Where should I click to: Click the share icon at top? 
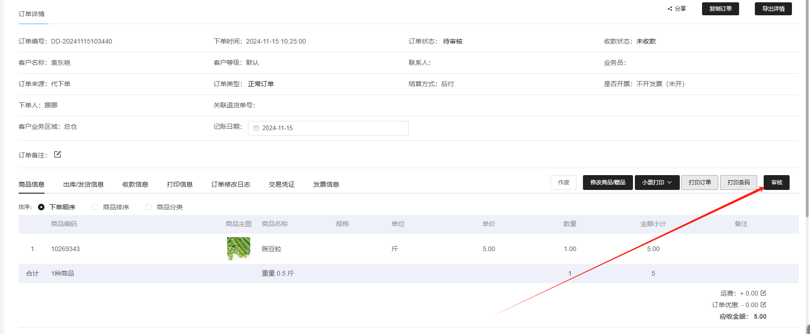(670, 9)
